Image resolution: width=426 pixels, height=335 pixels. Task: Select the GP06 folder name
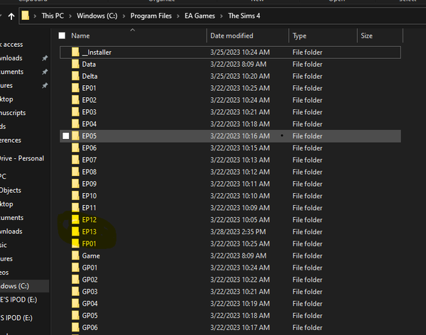(x=89, y=327)
